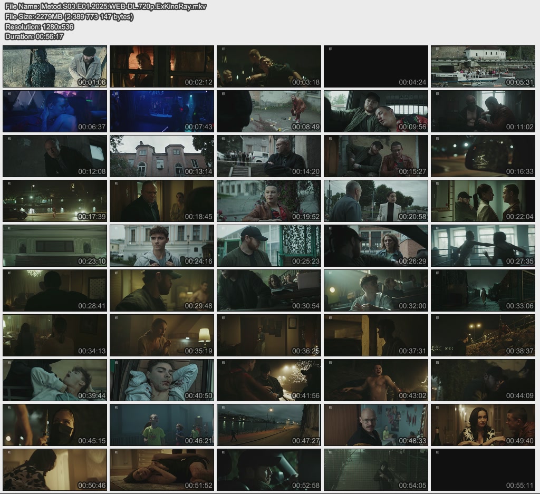Click the pink mansion thumbnail at 00:13:14

[162, 156]
